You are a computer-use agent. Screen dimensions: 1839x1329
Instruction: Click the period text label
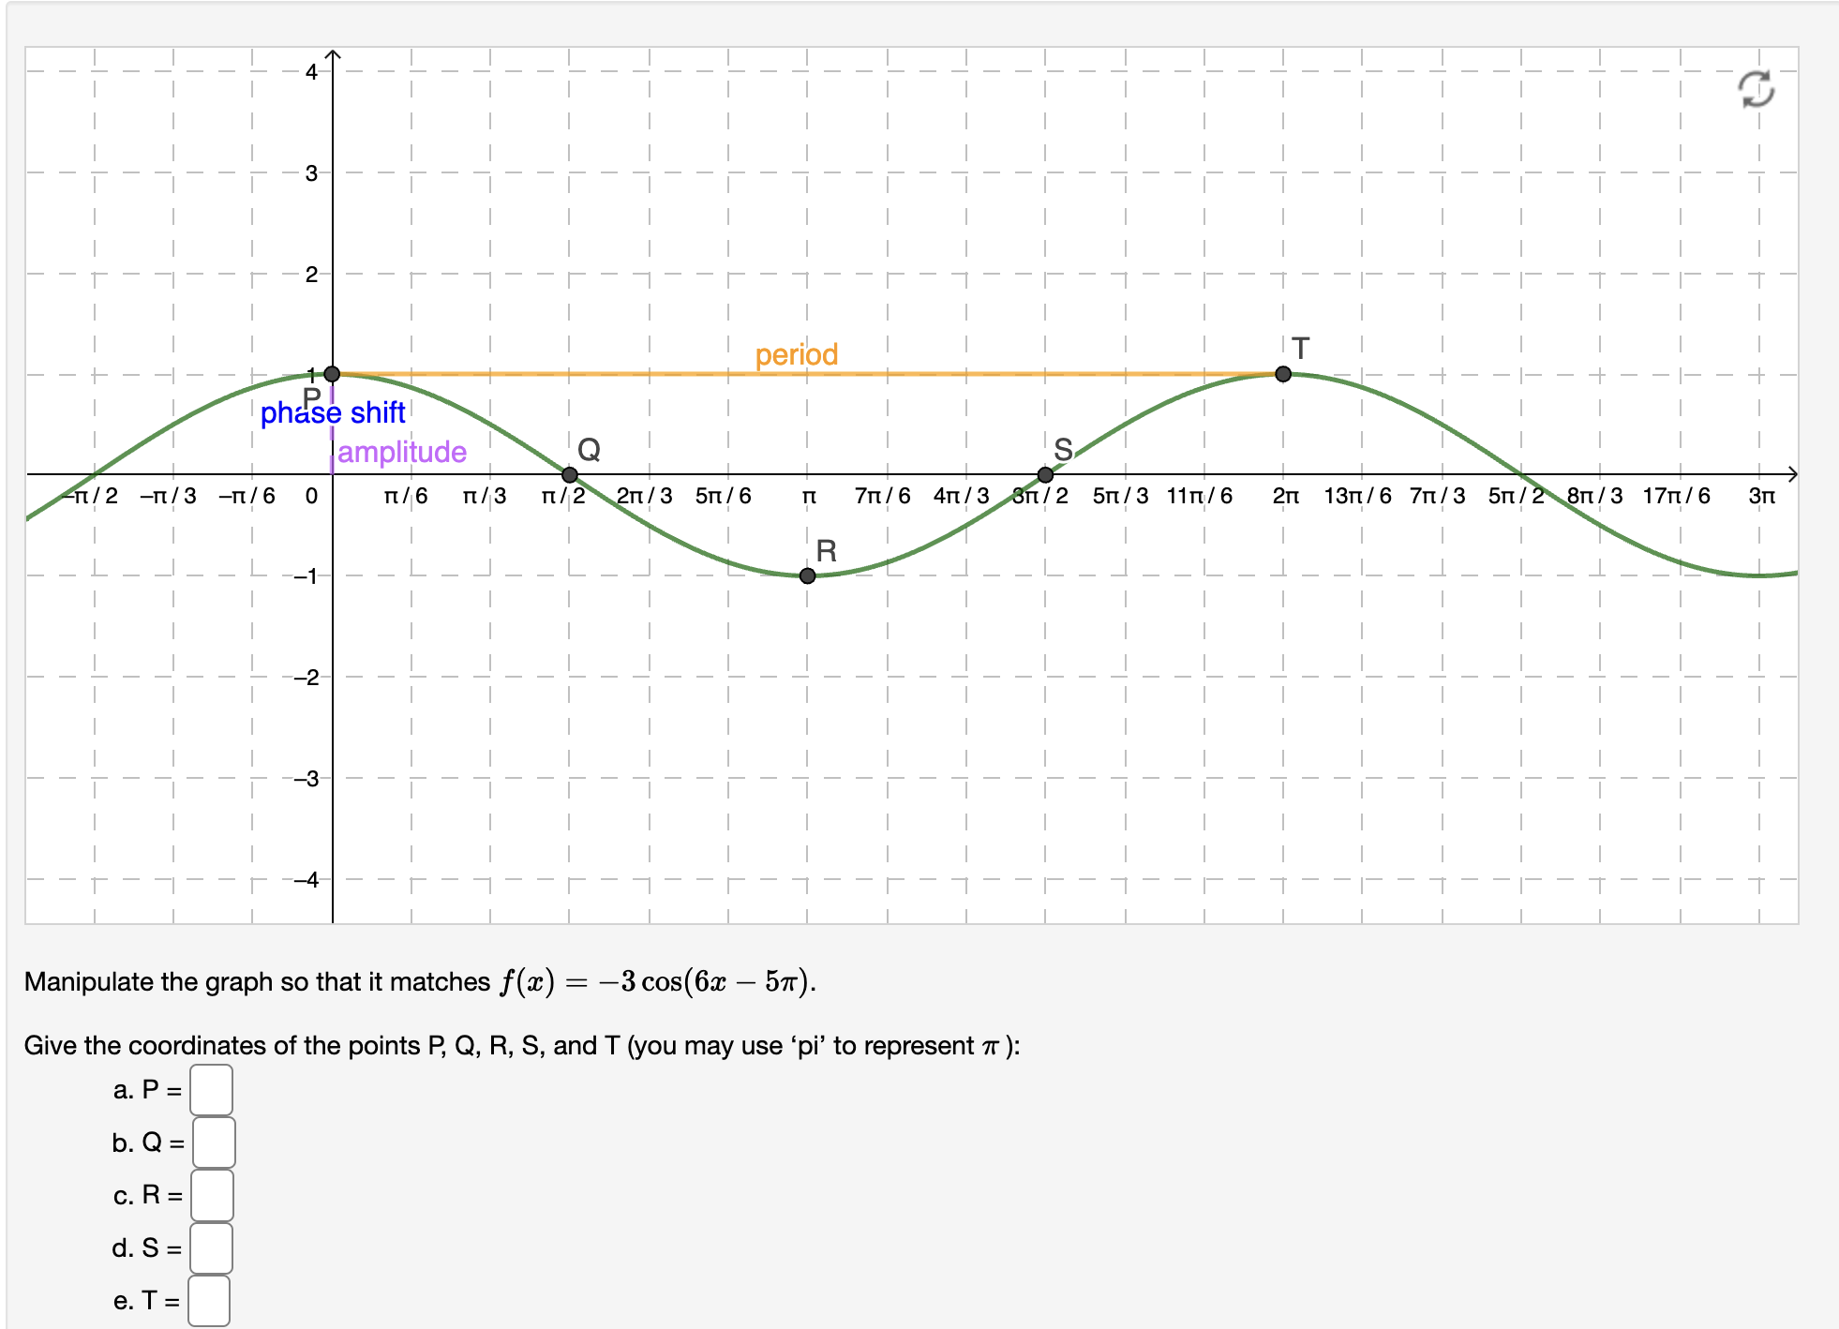click(x=798, y=354)
